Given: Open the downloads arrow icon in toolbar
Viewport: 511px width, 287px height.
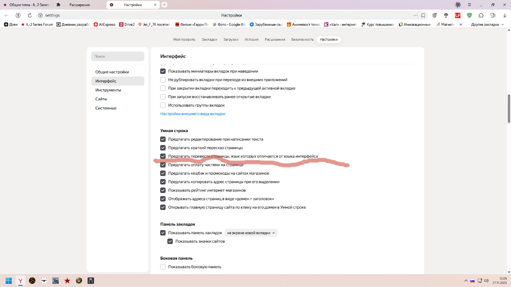Looking at the screenshot, I should coord(505,15).
